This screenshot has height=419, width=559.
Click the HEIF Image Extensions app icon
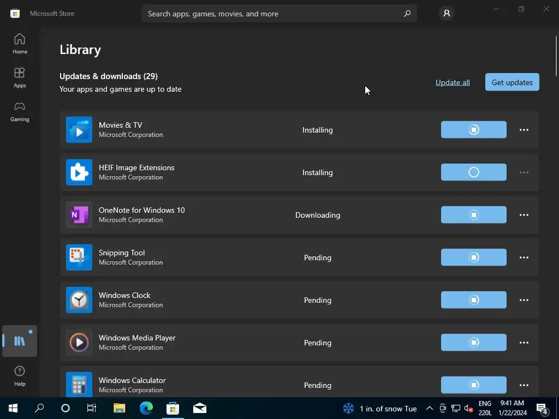(79, 172)
